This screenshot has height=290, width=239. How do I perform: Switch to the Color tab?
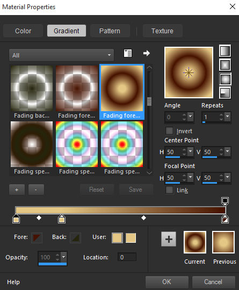pos(23,31)
